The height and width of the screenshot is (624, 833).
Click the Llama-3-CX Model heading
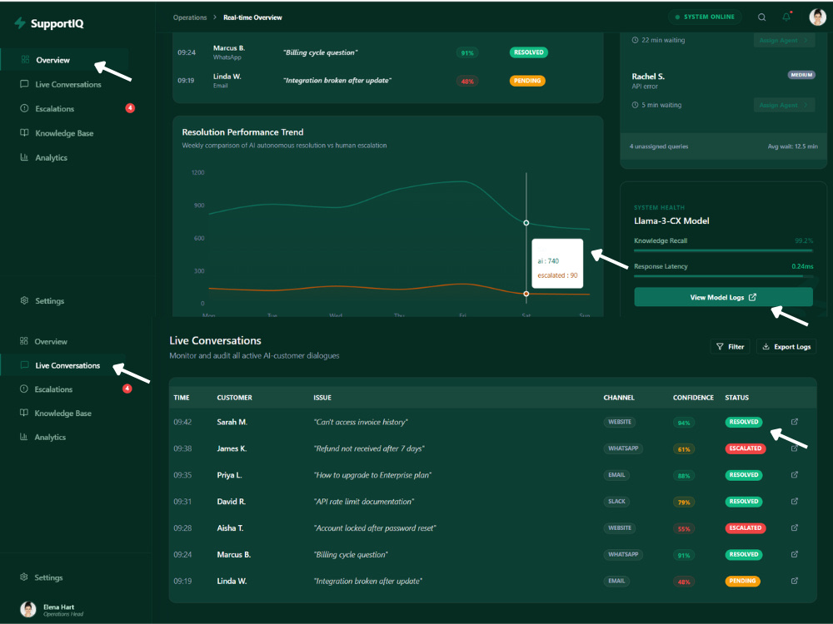[671, 220]
